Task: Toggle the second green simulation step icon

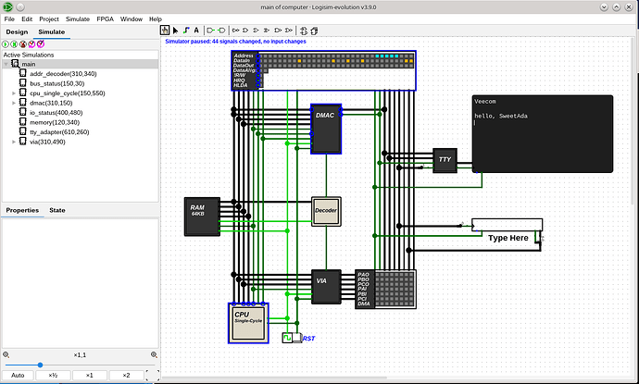Action: click(16, 43)
